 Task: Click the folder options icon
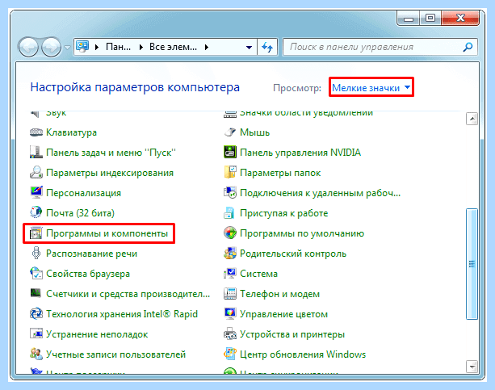coord(230,173)
